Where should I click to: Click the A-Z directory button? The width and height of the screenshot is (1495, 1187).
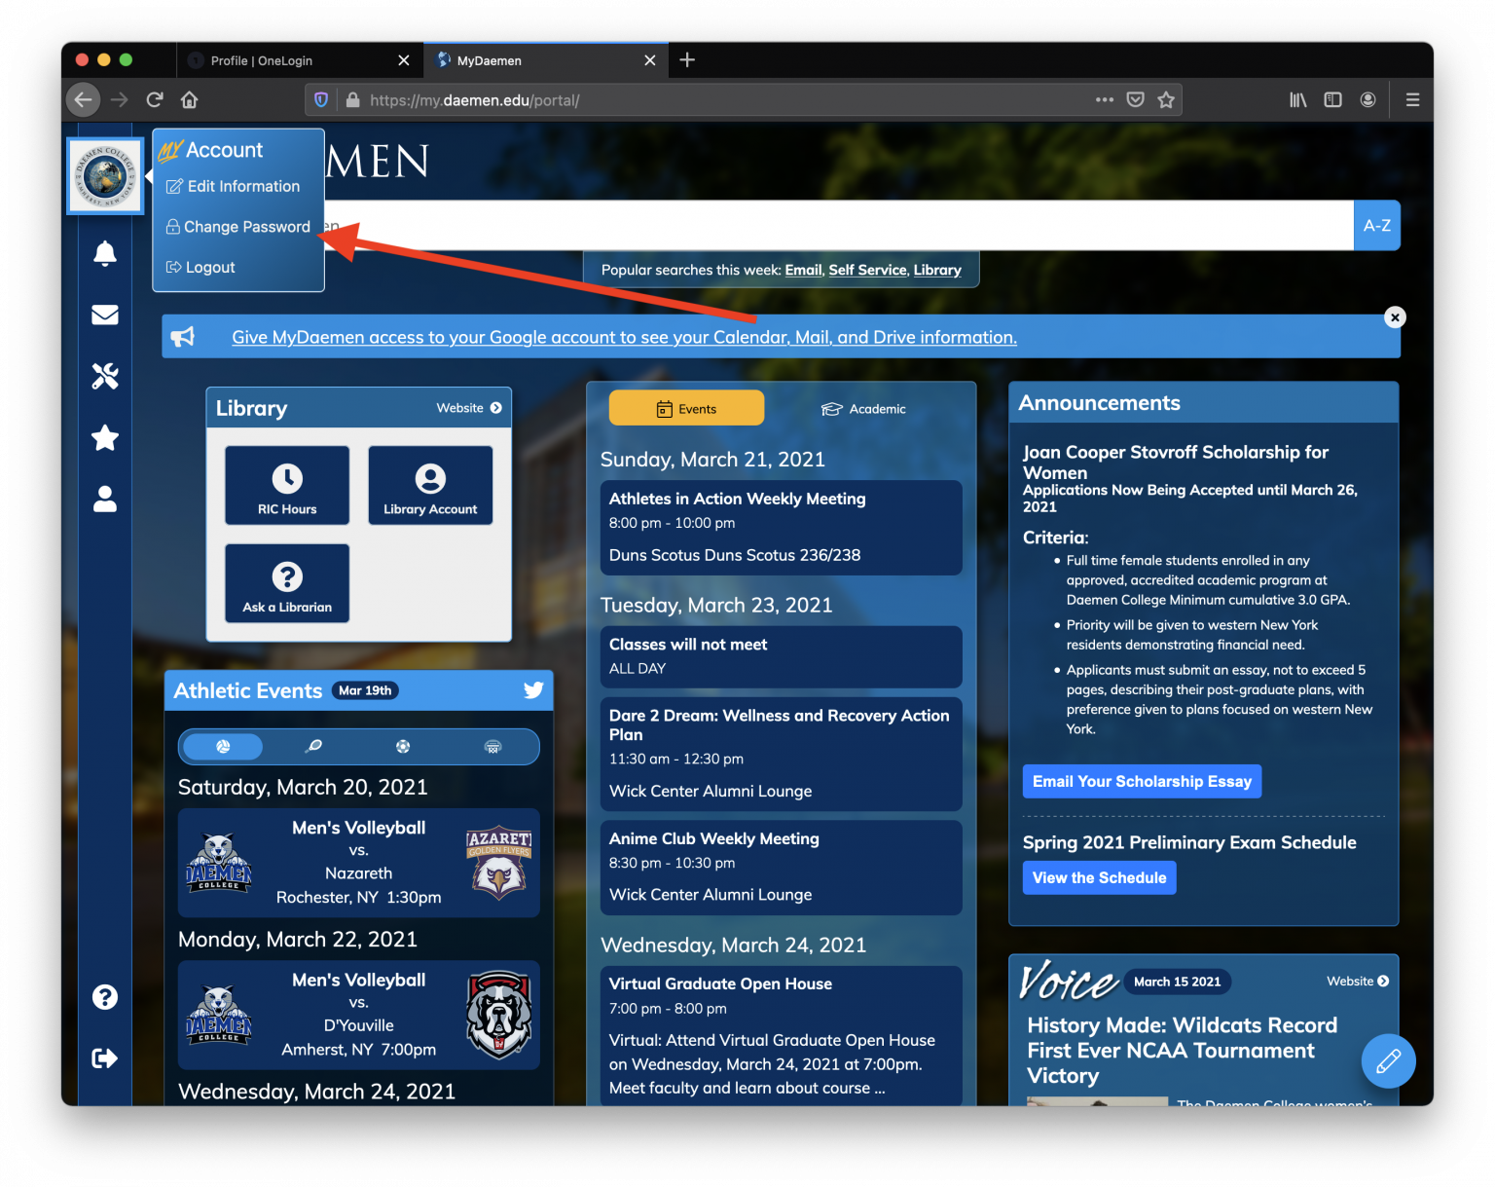pos(1376,225)
